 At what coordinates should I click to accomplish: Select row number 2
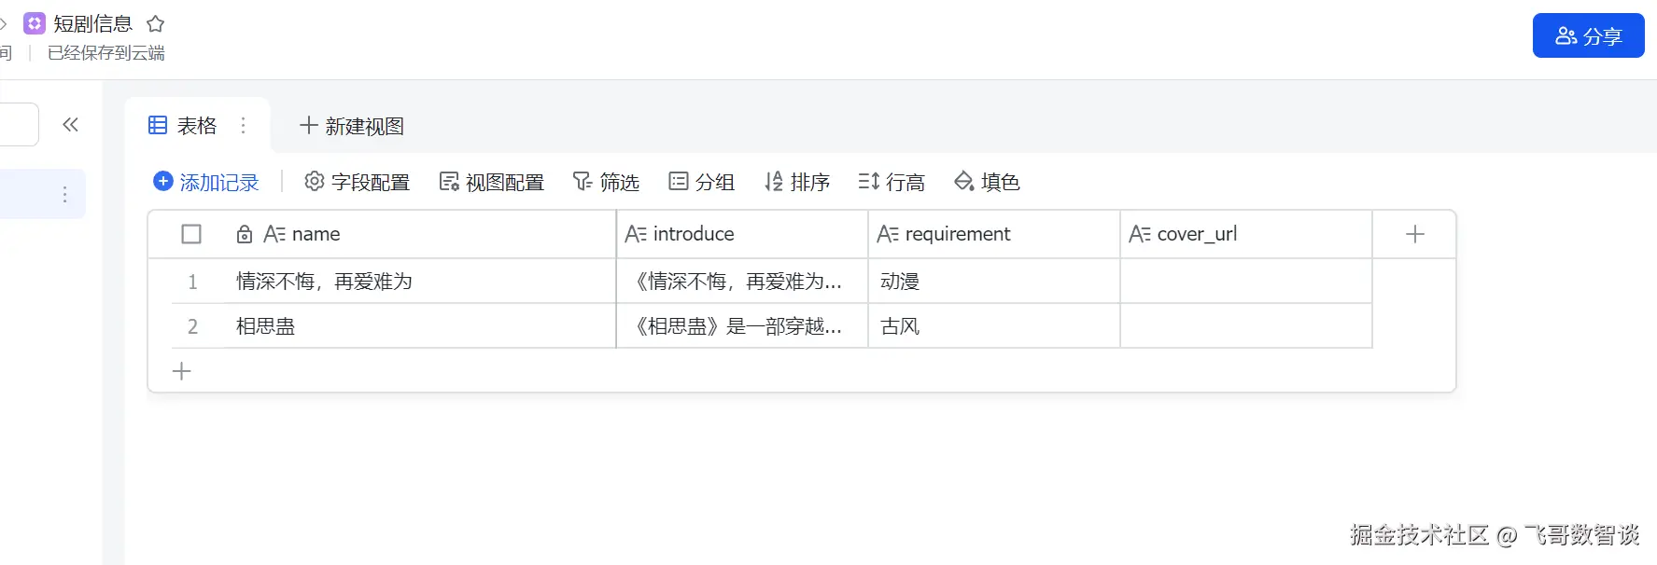pos(192,326)
